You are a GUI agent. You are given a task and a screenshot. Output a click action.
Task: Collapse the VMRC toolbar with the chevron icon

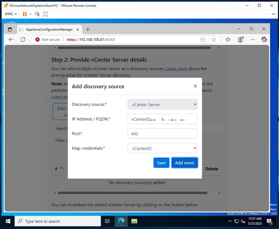[x=273, y=14]
